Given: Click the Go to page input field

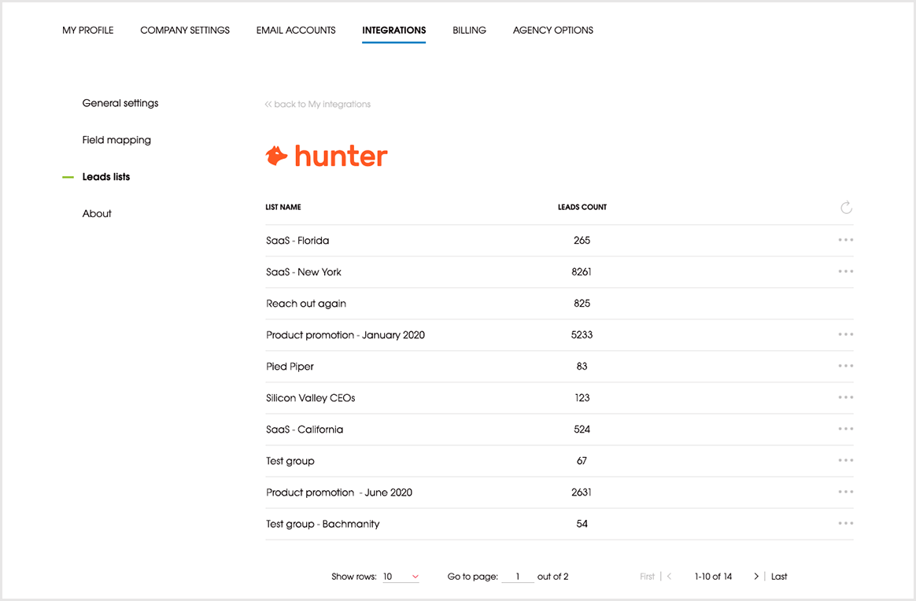Looking at the screenshot, I should click(518, 577).
